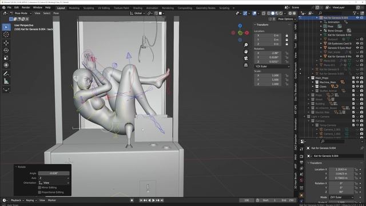Enable the Mirror Editing checkbox
This screenshot has width=366, height=206.
[x=39, y=188]
